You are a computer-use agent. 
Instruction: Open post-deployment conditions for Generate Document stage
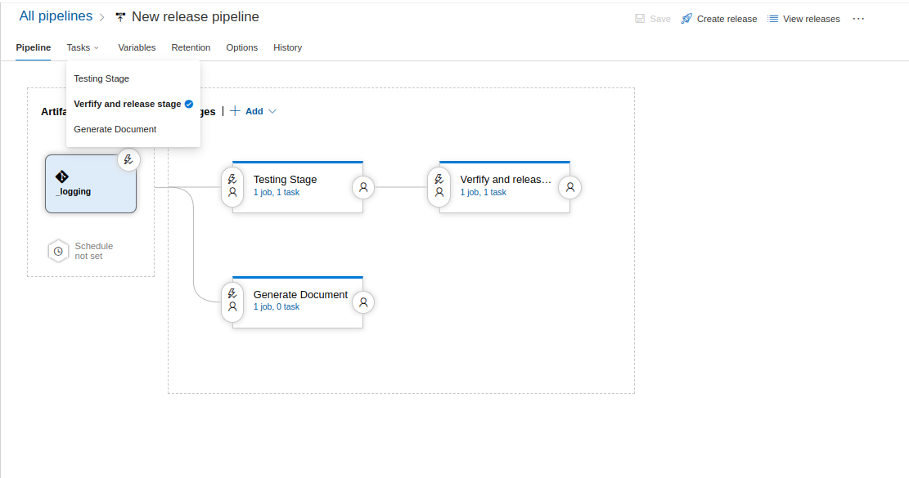363,302
